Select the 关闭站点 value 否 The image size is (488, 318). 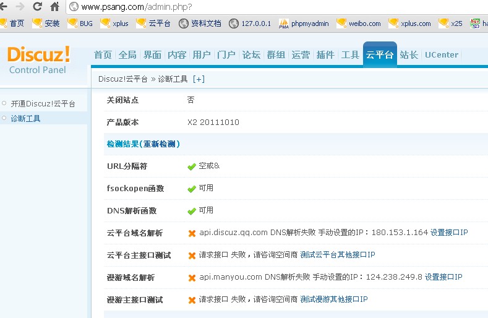[190, 100]
